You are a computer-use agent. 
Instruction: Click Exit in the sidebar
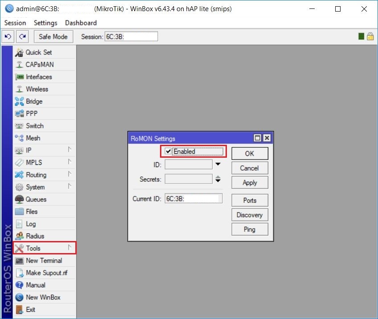[x=45, y=310]
